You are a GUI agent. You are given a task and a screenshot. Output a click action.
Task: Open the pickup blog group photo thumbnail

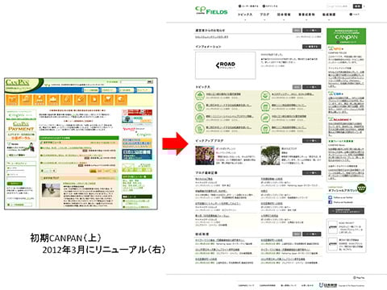tap(205, 155)
